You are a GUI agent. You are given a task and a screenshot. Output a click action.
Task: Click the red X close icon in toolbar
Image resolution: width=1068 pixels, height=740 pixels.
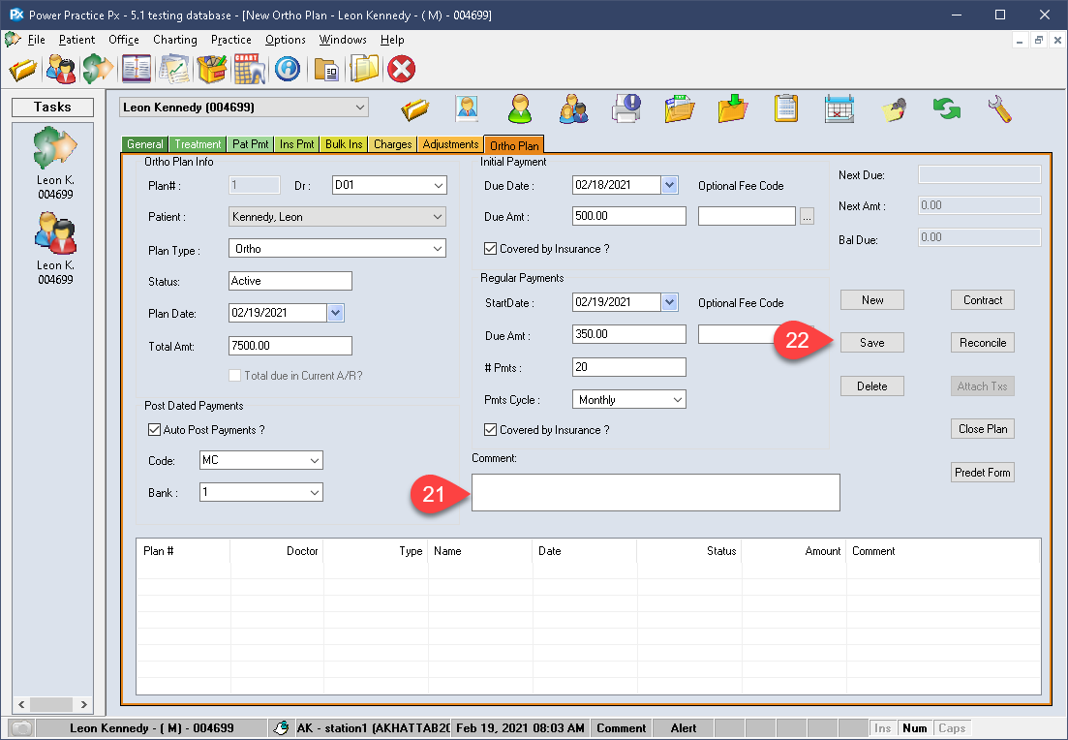pos(401,69)
